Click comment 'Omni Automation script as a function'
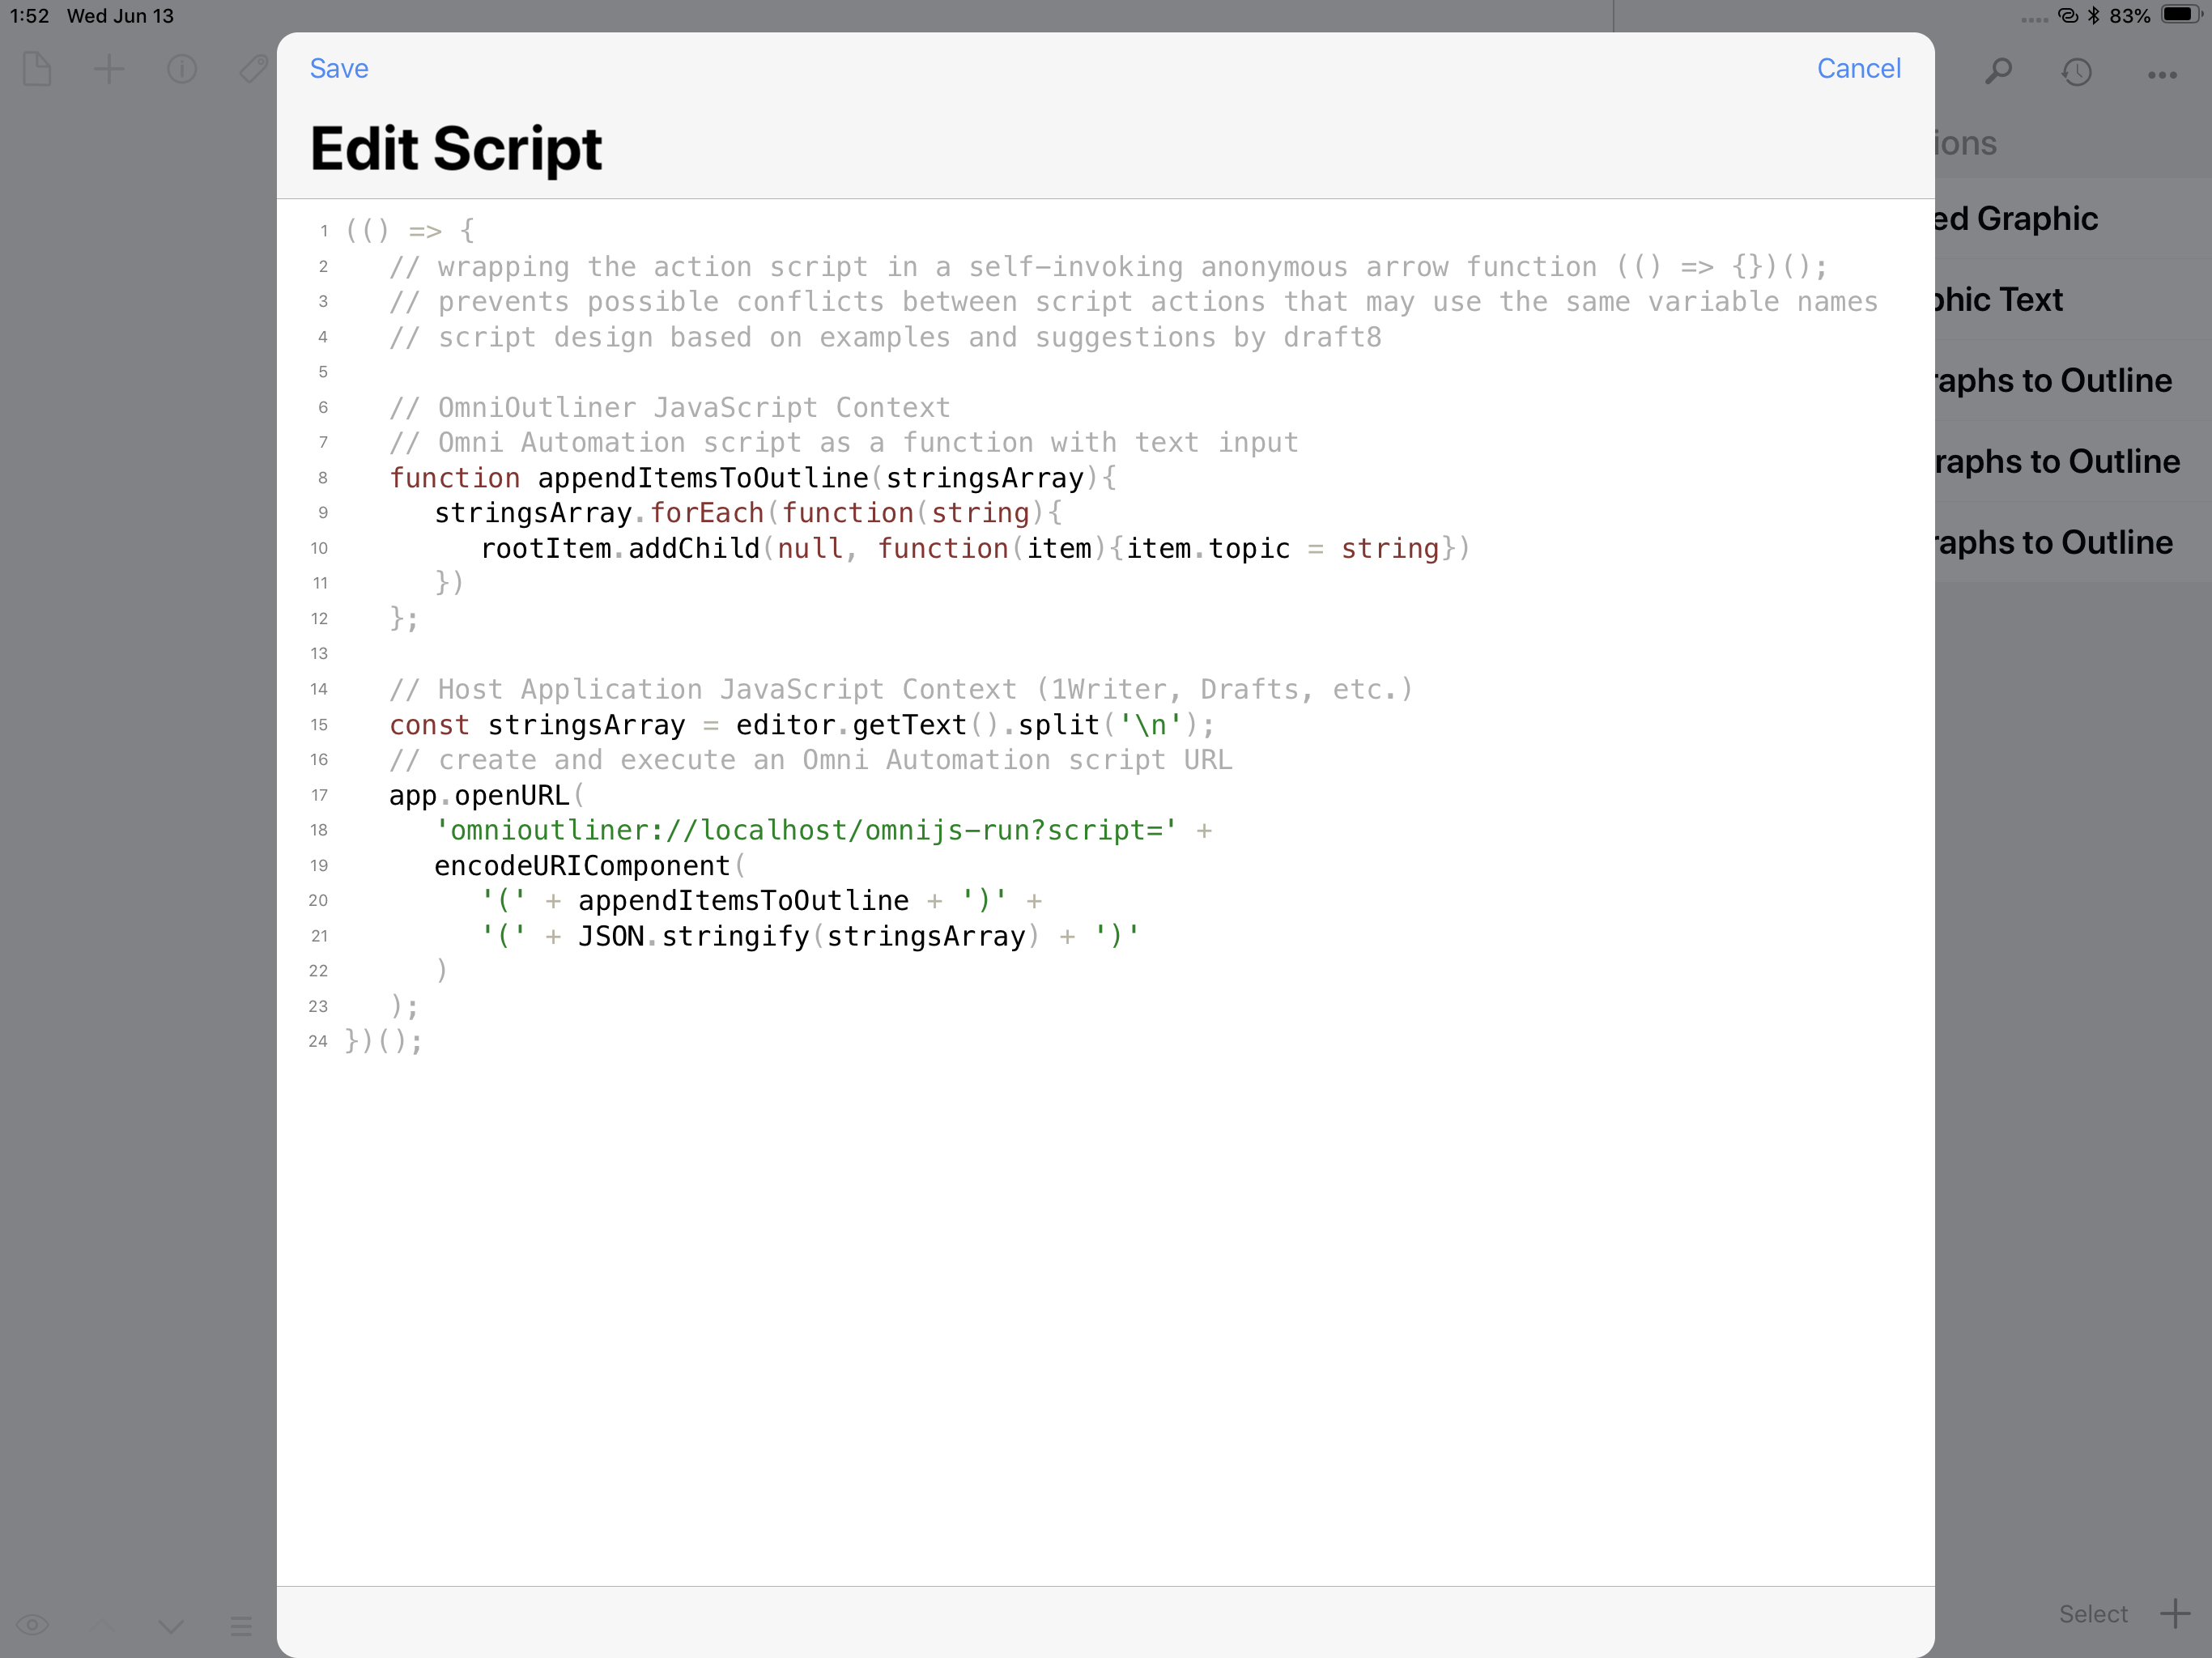Screen dimensions: 2212x1658 point(843,442)
